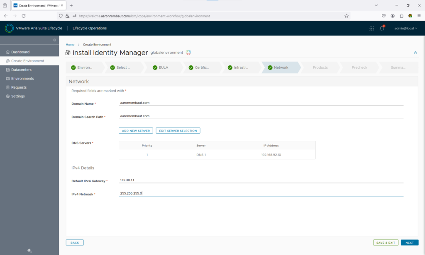425x255 pixels.
Task: Bookmark this page with the star icon
Action: [x=346, y=16]
